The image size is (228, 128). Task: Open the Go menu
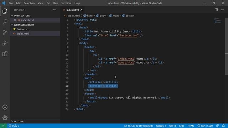point(48,3)
